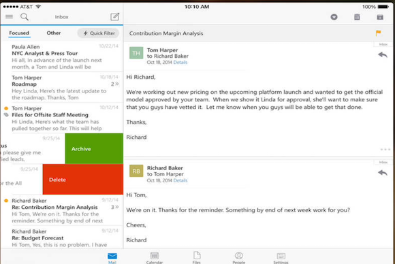Open the Quick Filter button
The height and width of the screenshot is (264, 395).
click(x=99, y=33)
